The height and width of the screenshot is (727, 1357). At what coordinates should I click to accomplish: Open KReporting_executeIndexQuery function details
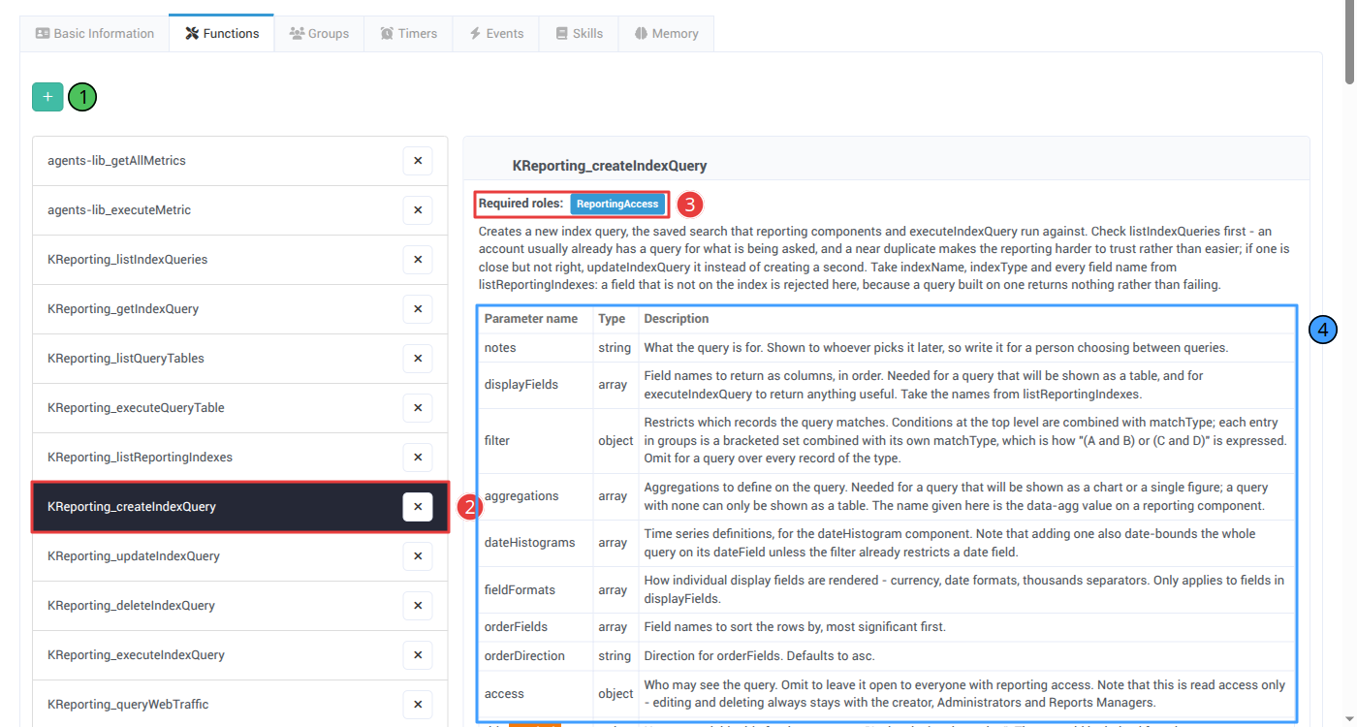(x=240, y=655)
